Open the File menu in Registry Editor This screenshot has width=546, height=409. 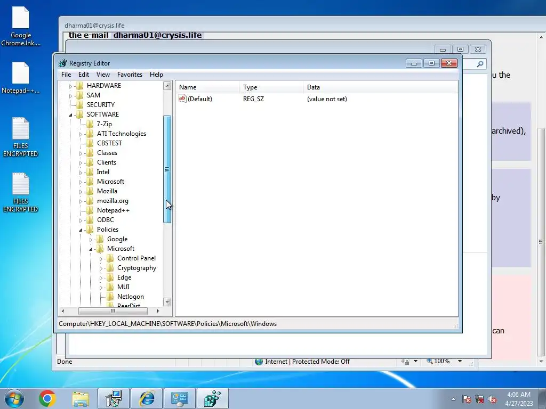(66, 75)
